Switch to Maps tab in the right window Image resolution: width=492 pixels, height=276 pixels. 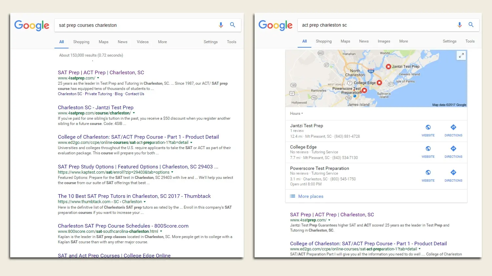[345, 41]
